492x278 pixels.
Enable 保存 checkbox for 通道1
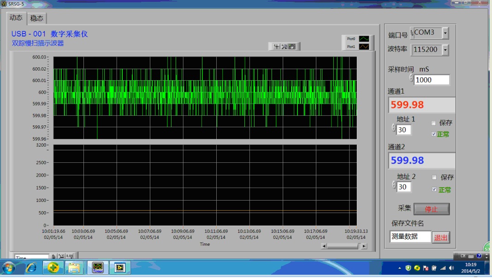[433, 123]
